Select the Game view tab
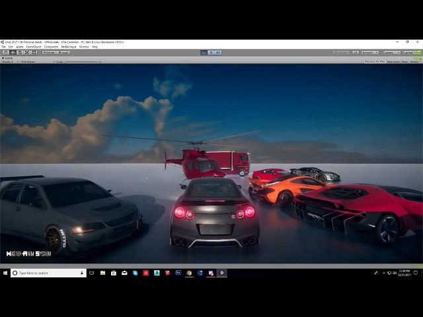The width and height of the screenshot is (423, 317). pyautogui.click(x=7, y=58)
